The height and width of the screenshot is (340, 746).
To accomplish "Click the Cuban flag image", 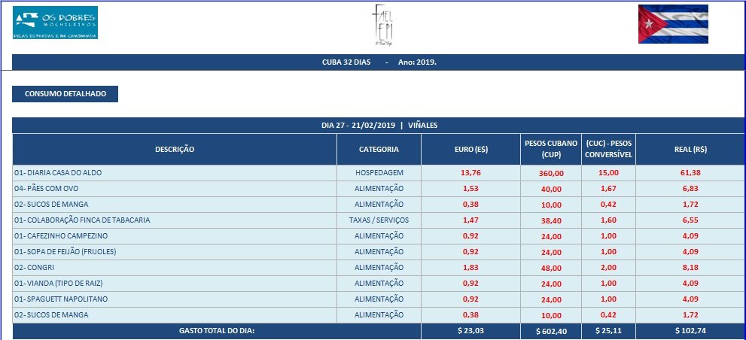I will (672, 24).
